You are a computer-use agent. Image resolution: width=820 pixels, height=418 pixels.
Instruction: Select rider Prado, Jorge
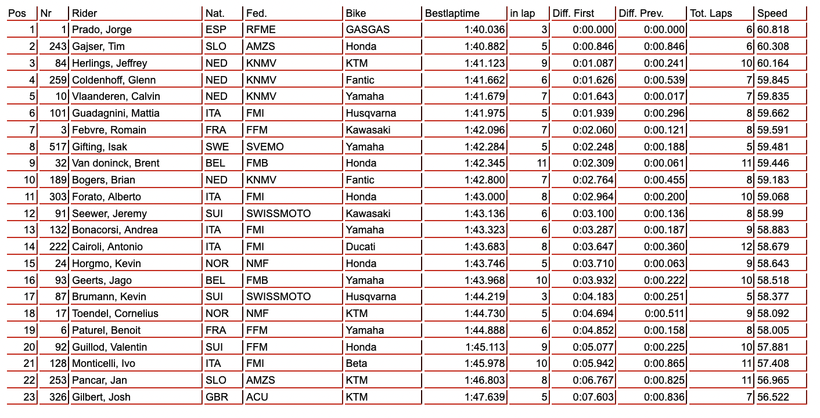(x=102, y=30)
